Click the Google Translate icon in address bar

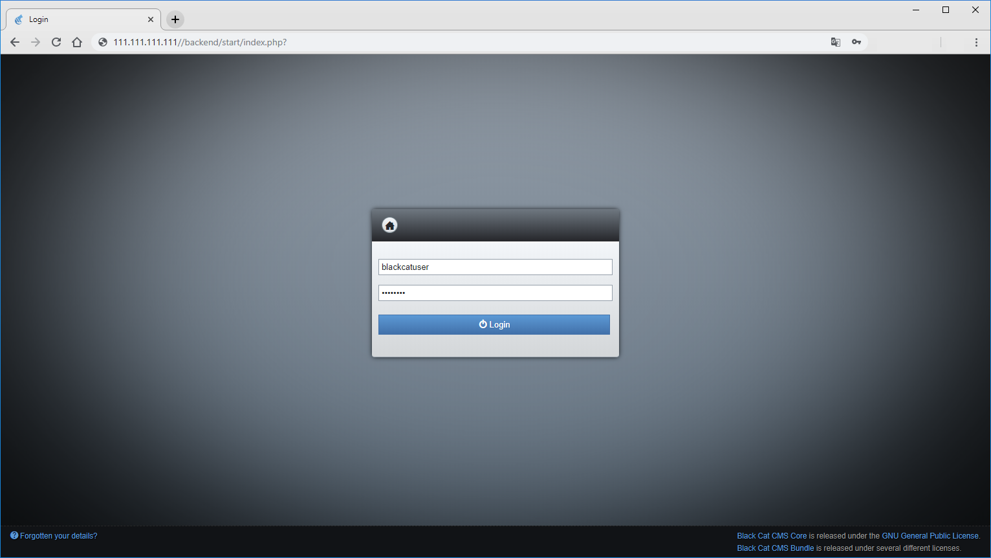pos(835,41)
